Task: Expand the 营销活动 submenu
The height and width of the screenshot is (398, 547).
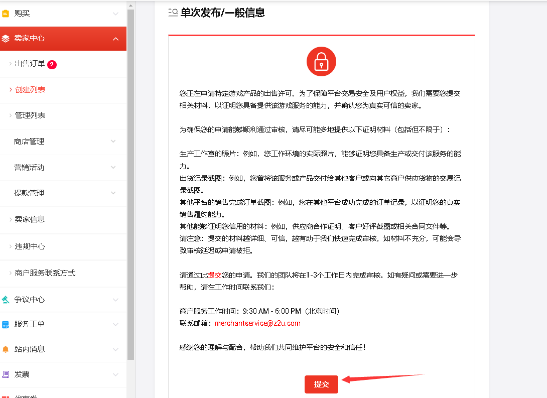Action: [113, 168]
